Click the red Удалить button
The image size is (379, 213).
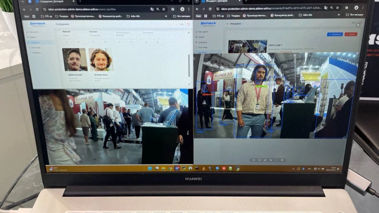pos(350,34)
